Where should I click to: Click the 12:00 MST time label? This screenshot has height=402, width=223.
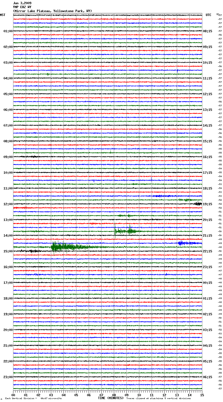tap(8, 204)
